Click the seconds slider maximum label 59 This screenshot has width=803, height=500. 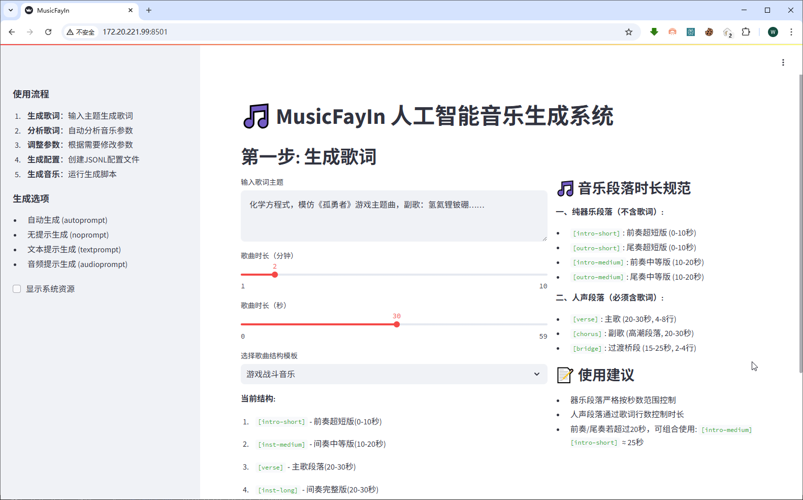coord(543,337)
